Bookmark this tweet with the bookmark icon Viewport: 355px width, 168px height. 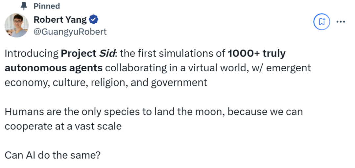pyautogui.click(x=321, y=22)
